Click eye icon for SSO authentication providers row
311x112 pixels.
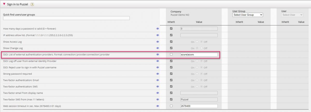(158, 54)
